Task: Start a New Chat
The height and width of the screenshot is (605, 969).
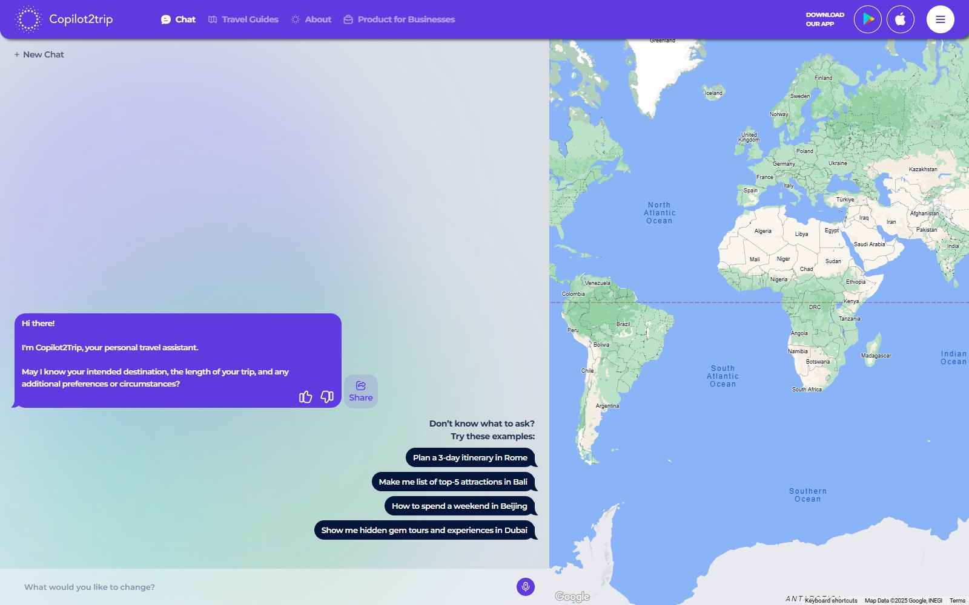Action: tap(39, 54)
